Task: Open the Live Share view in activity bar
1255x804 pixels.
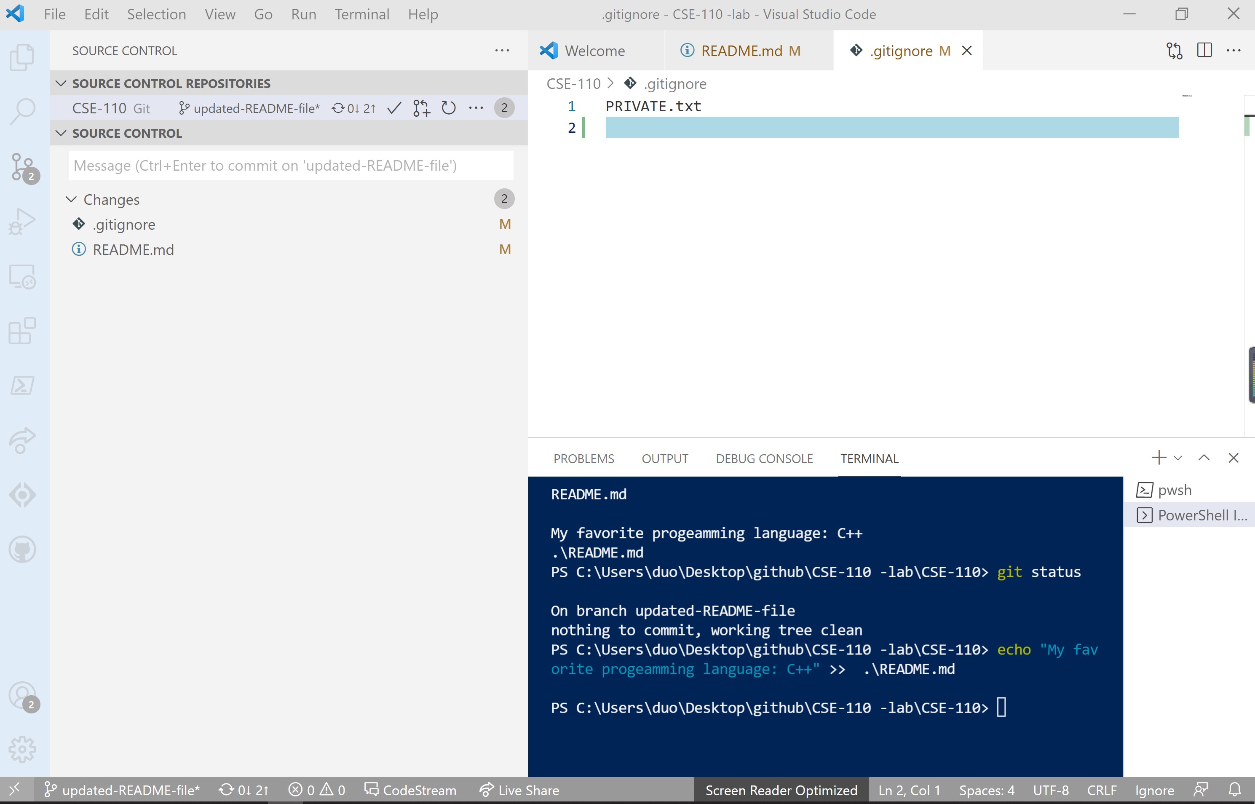Action: [x=22, y=440]
